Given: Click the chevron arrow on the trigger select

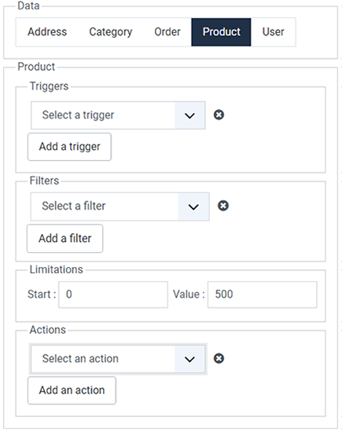Looking at the screenshot, I should click(x=189, y=115).
